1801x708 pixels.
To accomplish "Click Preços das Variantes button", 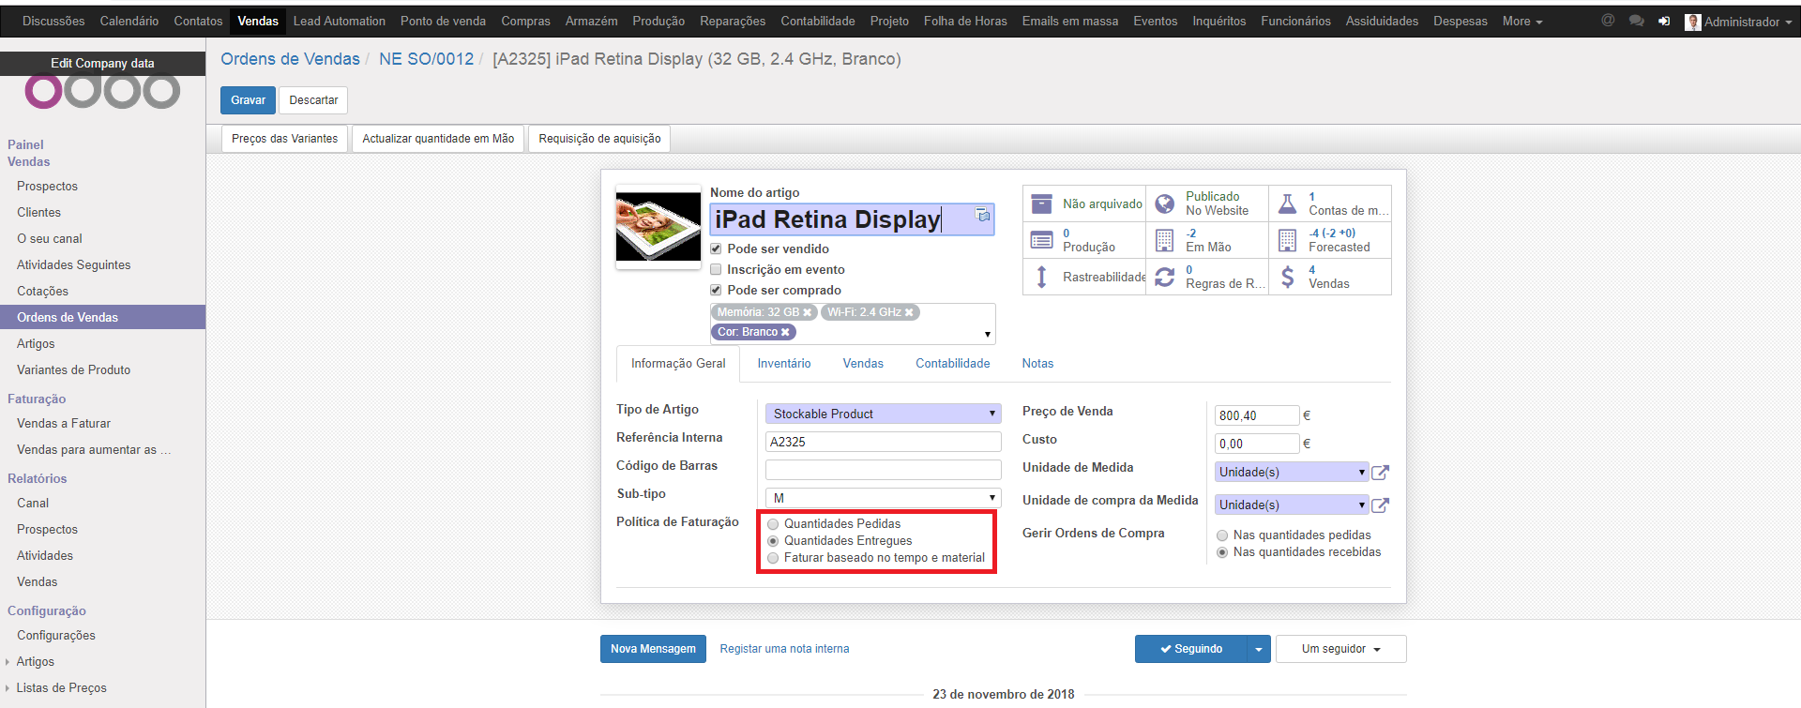I will coord(284,139).
